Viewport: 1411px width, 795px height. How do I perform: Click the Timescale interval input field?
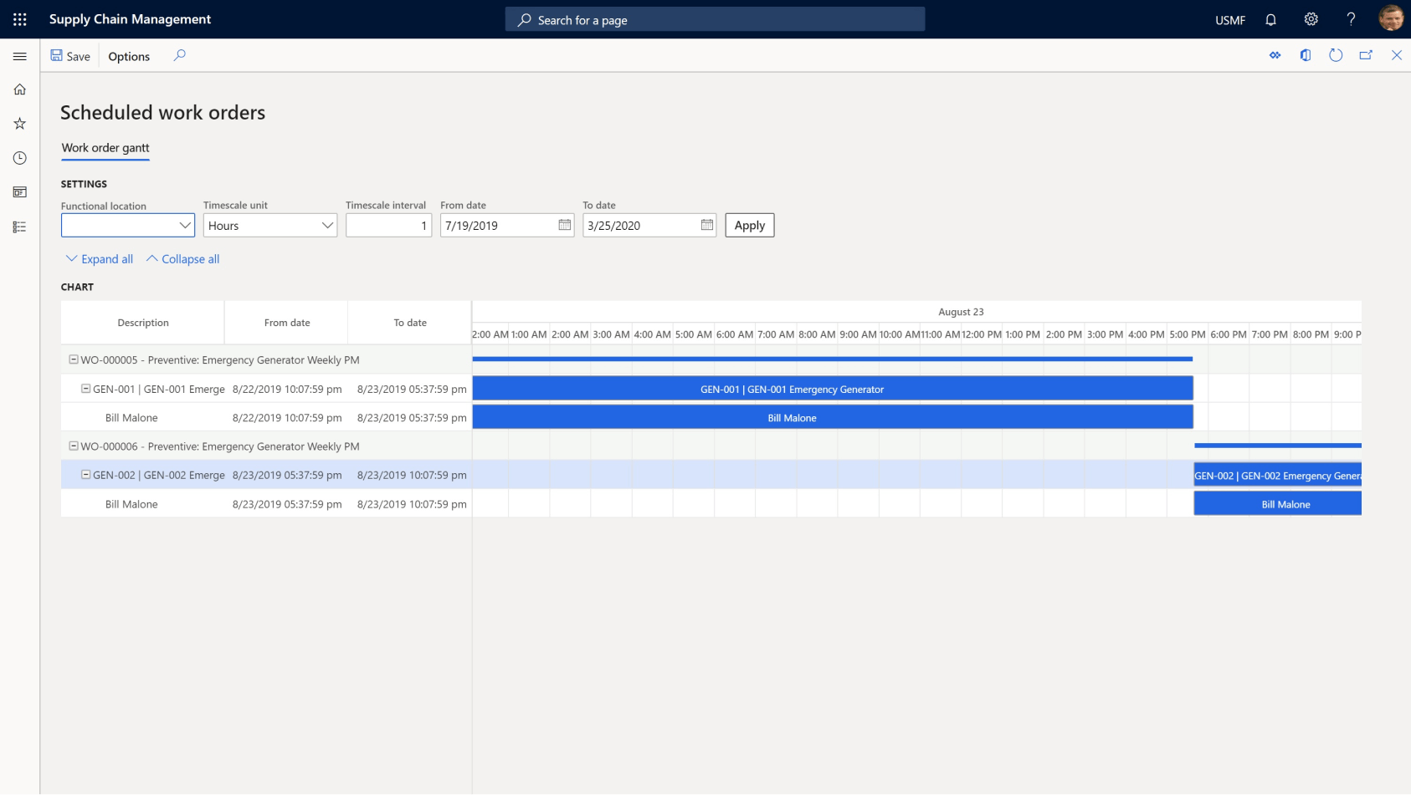point(388,226)
